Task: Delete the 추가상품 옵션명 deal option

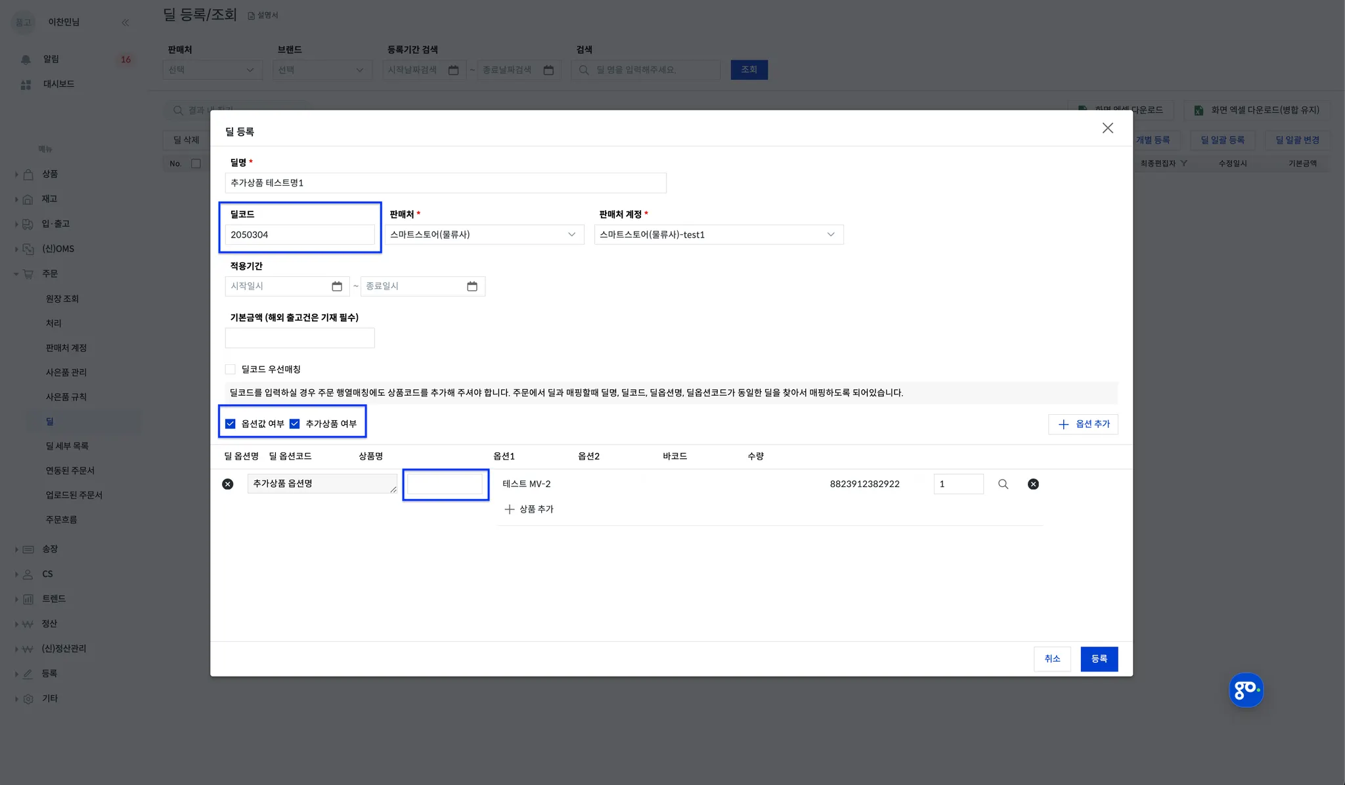Action: click(x=228, y=484)
